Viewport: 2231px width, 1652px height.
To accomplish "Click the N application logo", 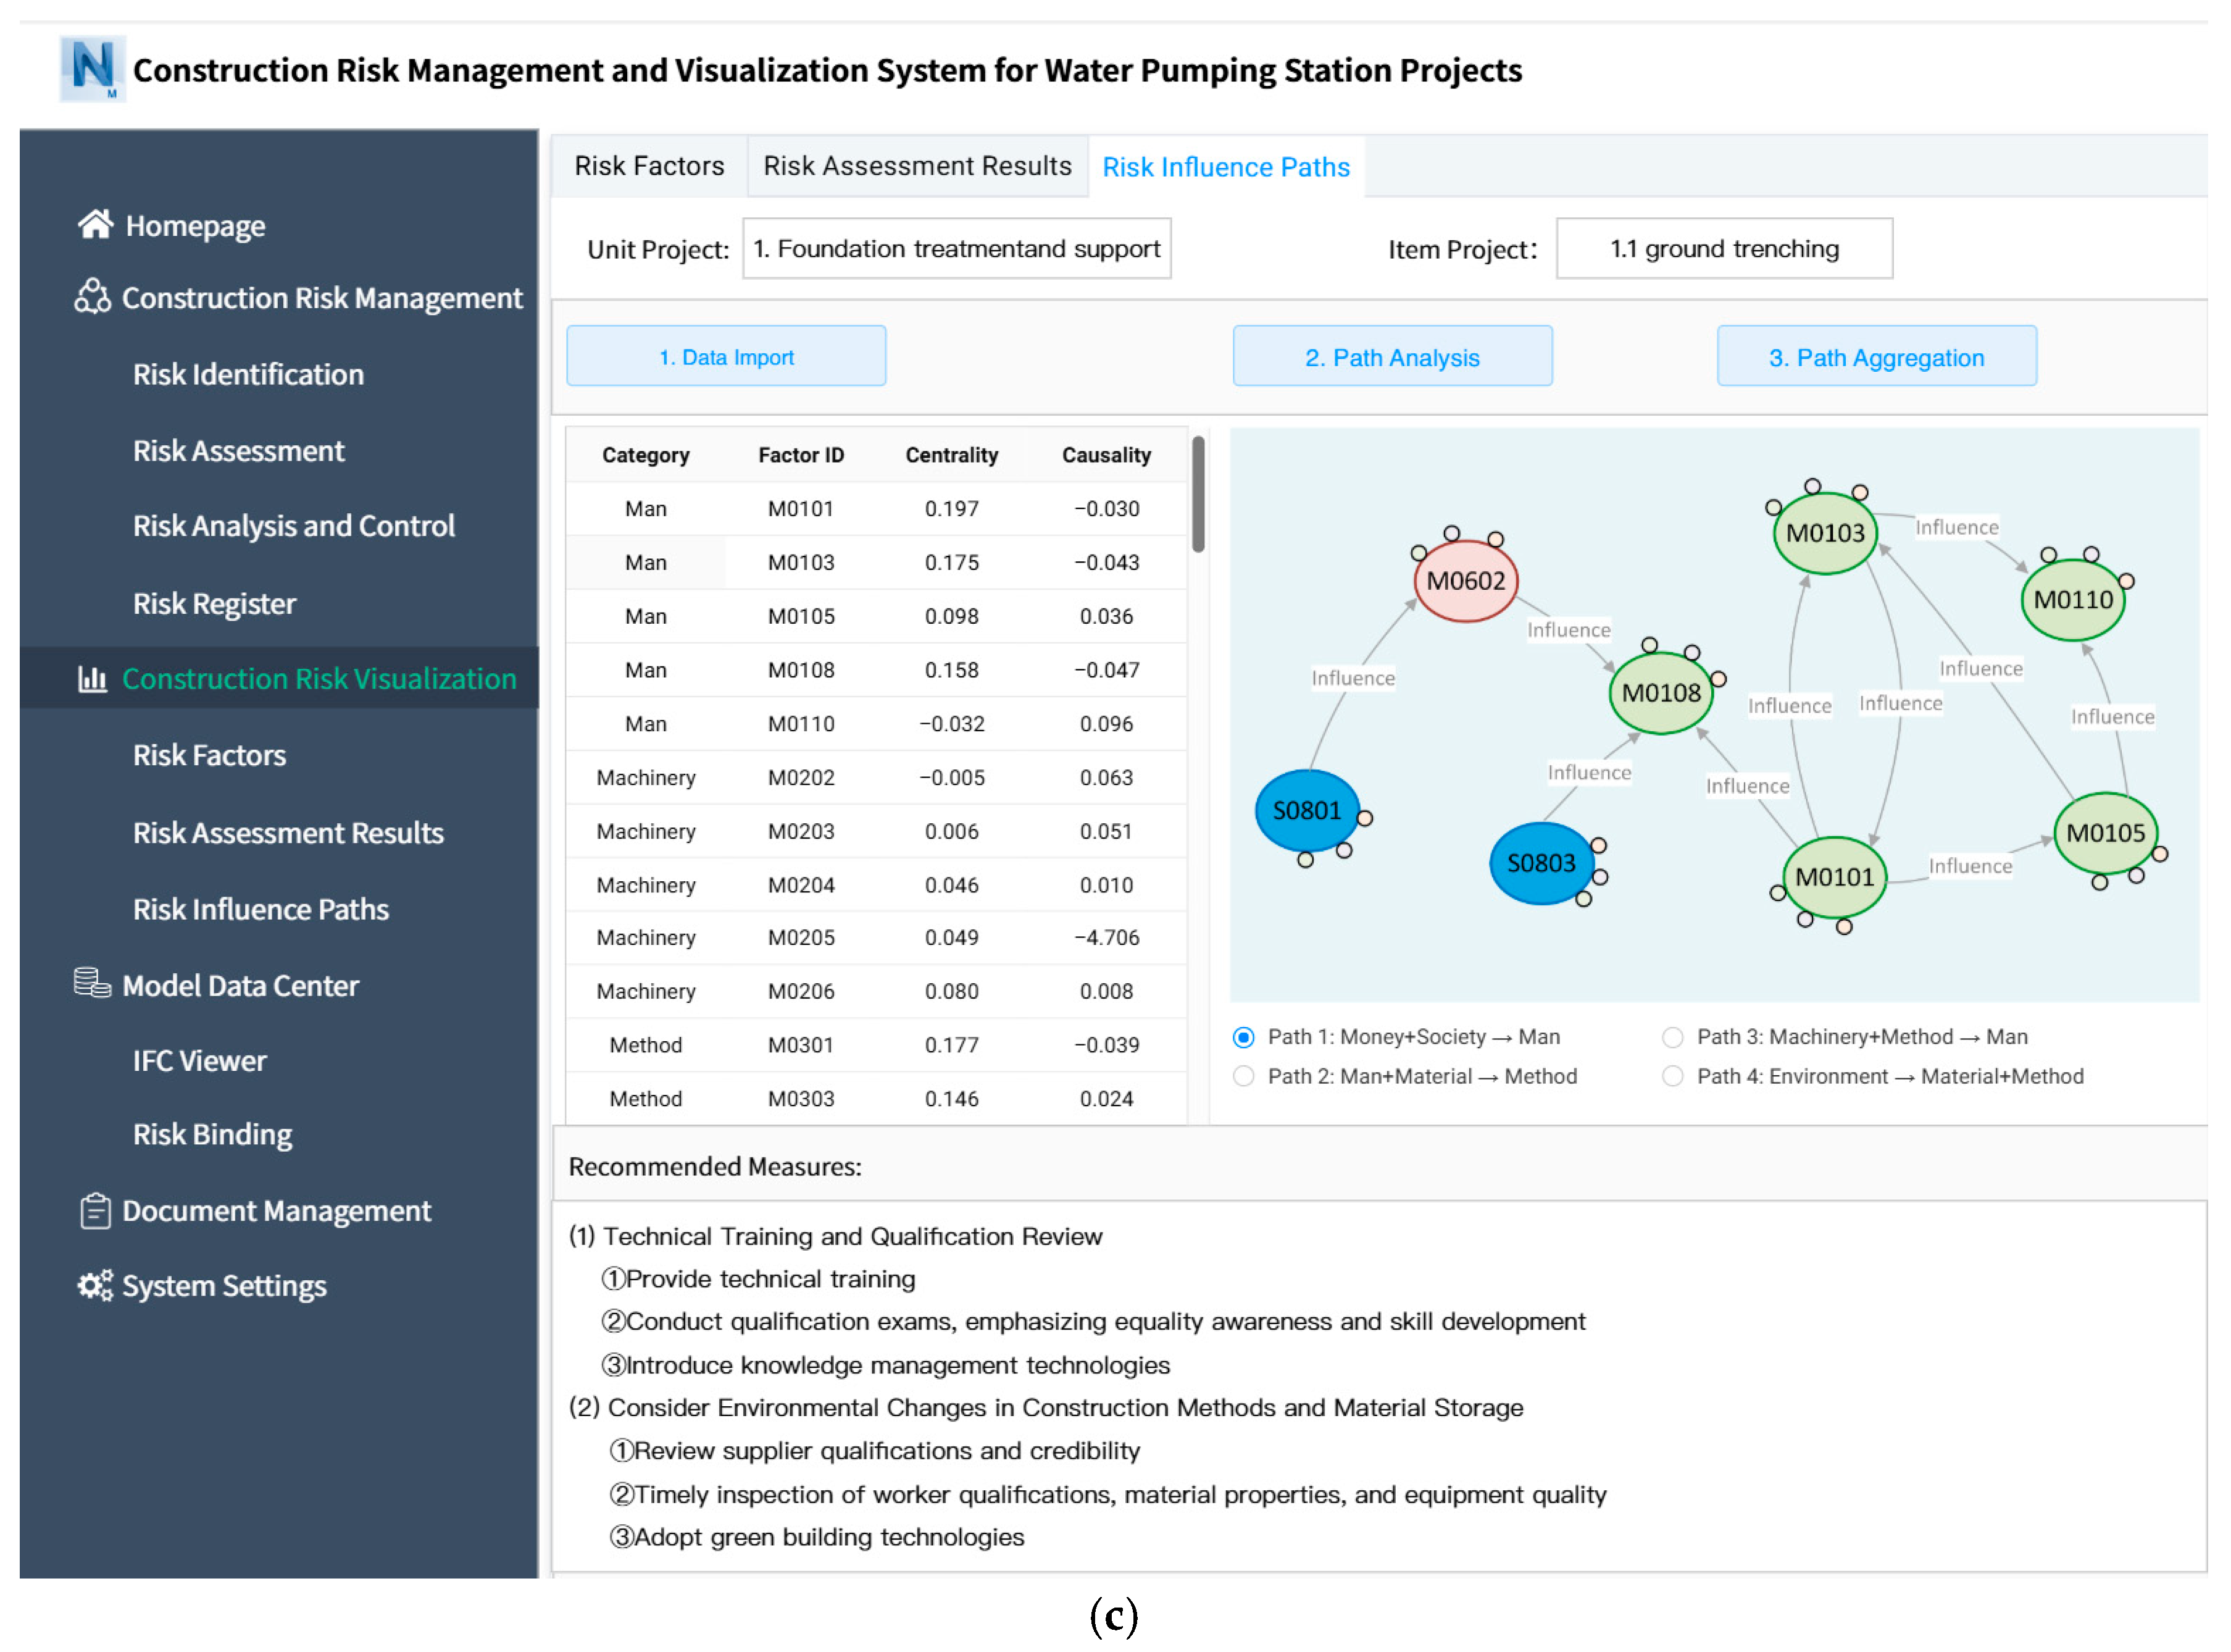I will [92, 68].
